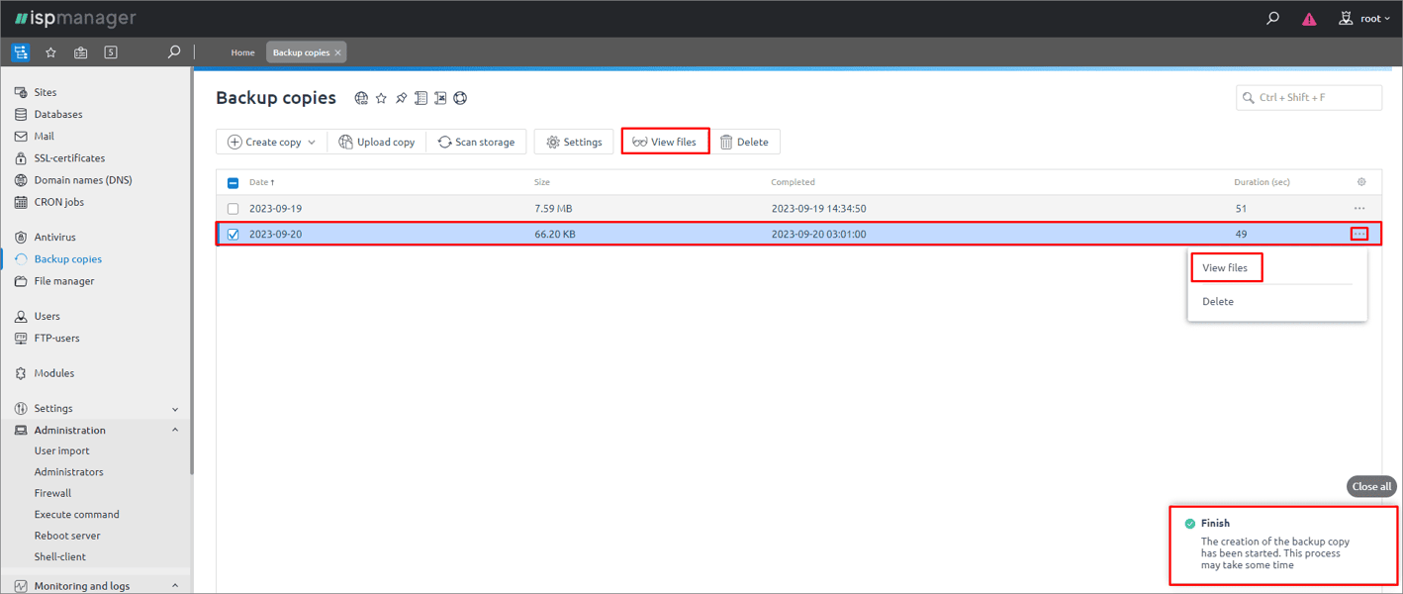Pin the Backup copies page using the pin icon
This screenshot has width=1403, height=594.
(401, 98)
